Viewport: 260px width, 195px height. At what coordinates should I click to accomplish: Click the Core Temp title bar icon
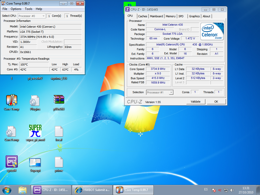[x=3, y=3]
